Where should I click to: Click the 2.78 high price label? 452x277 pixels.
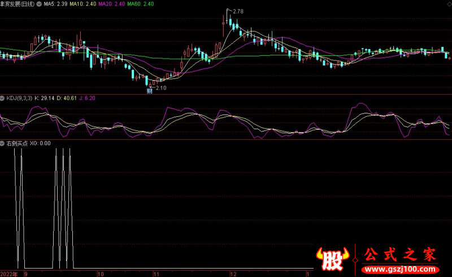238,11
